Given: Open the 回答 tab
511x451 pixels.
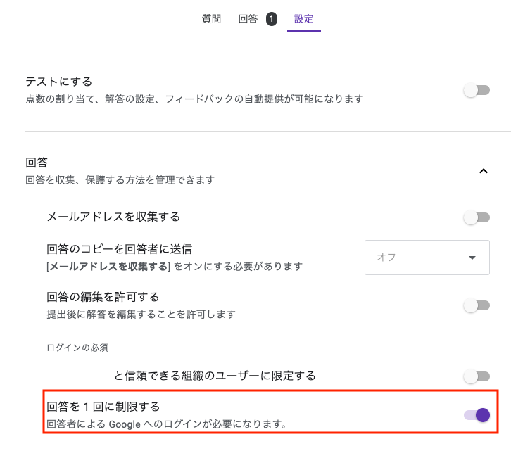Looking at the screenshot, I should pos(248,19).
